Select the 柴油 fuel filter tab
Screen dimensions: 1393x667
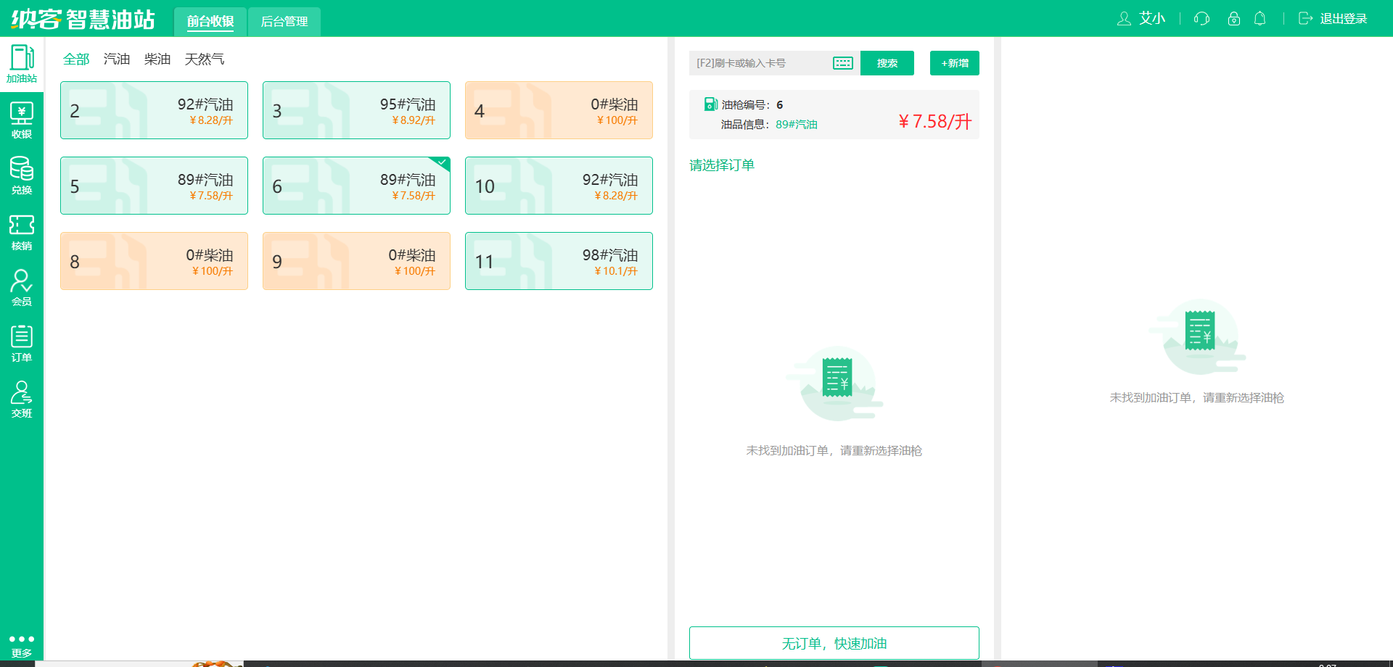[x=157, y=59]
